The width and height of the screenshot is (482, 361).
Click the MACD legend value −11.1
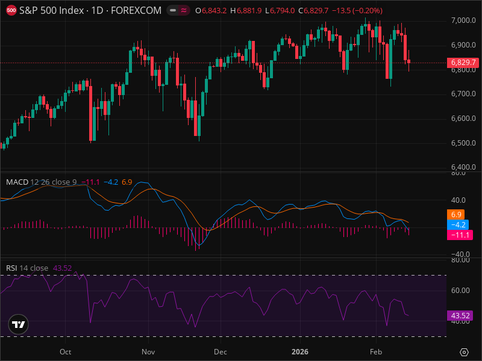click(x=90, y=182)
